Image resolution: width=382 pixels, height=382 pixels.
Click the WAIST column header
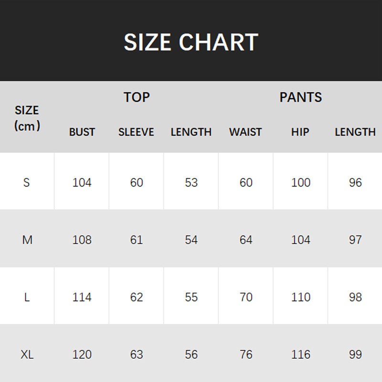tap(245, 132)
